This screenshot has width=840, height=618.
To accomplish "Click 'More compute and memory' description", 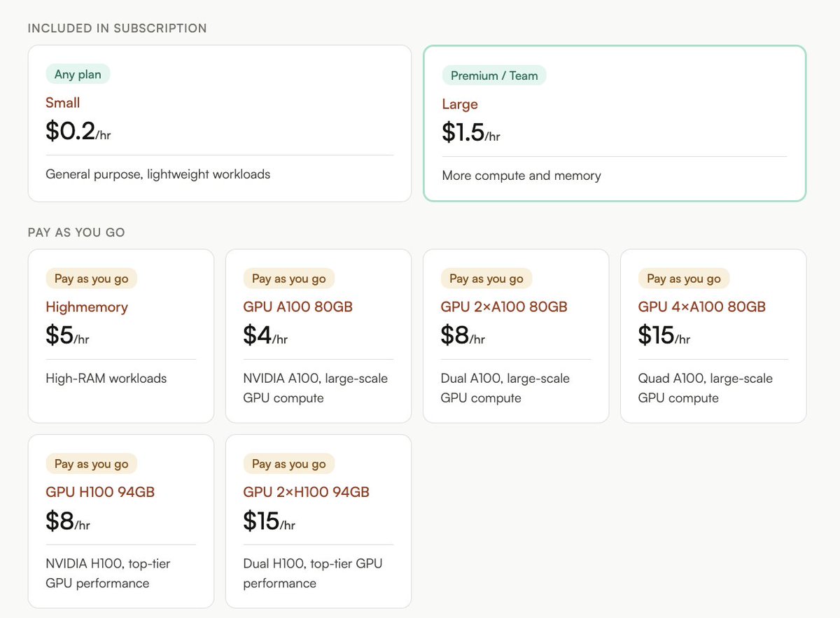I will [521, 176].
